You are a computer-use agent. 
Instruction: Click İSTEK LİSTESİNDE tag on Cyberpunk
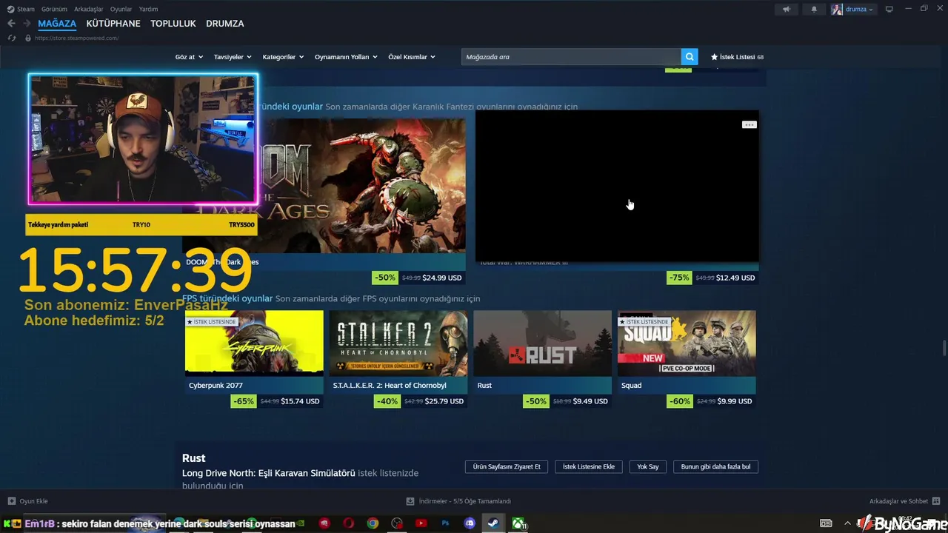tap(211, 322)
